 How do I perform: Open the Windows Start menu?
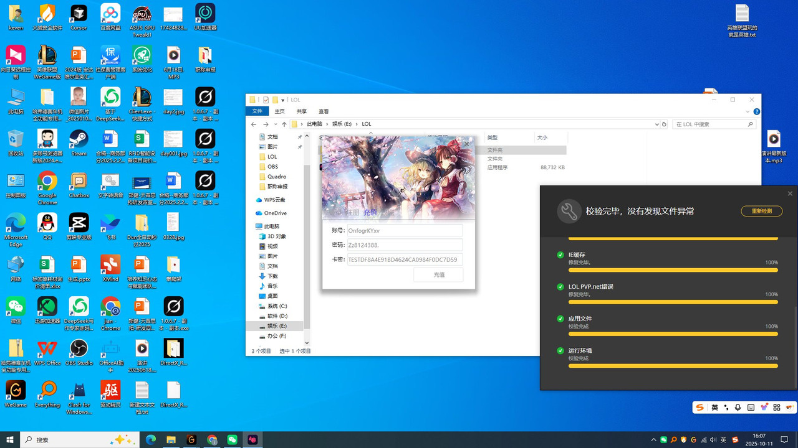[9, 439]
